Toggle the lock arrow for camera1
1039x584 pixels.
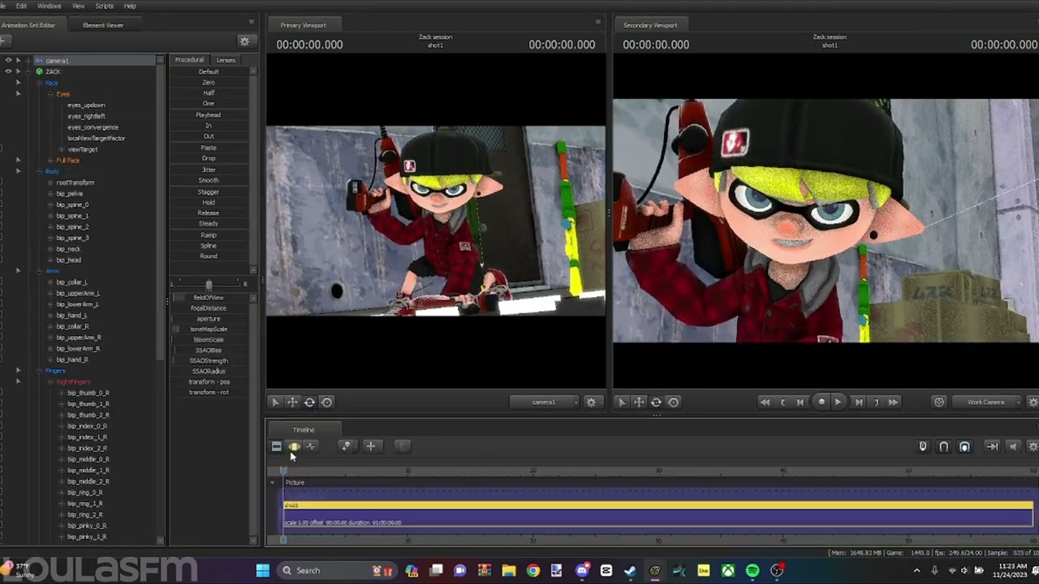pos(18,61)
